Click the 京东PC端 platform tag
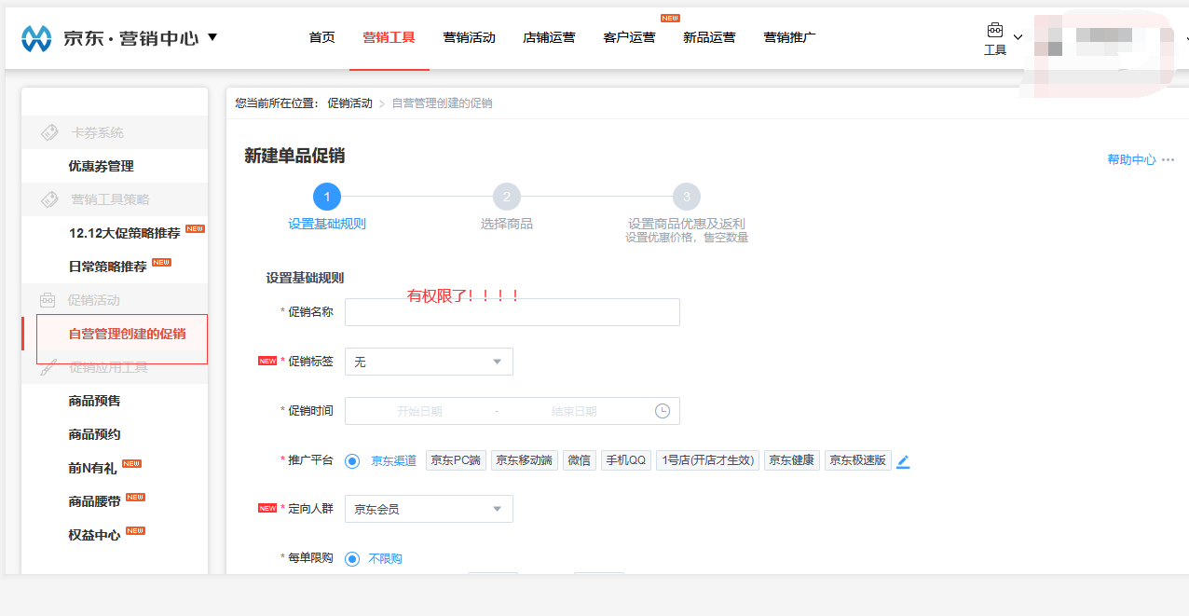Screen dimensions: 1189x616 coord(456,460)
